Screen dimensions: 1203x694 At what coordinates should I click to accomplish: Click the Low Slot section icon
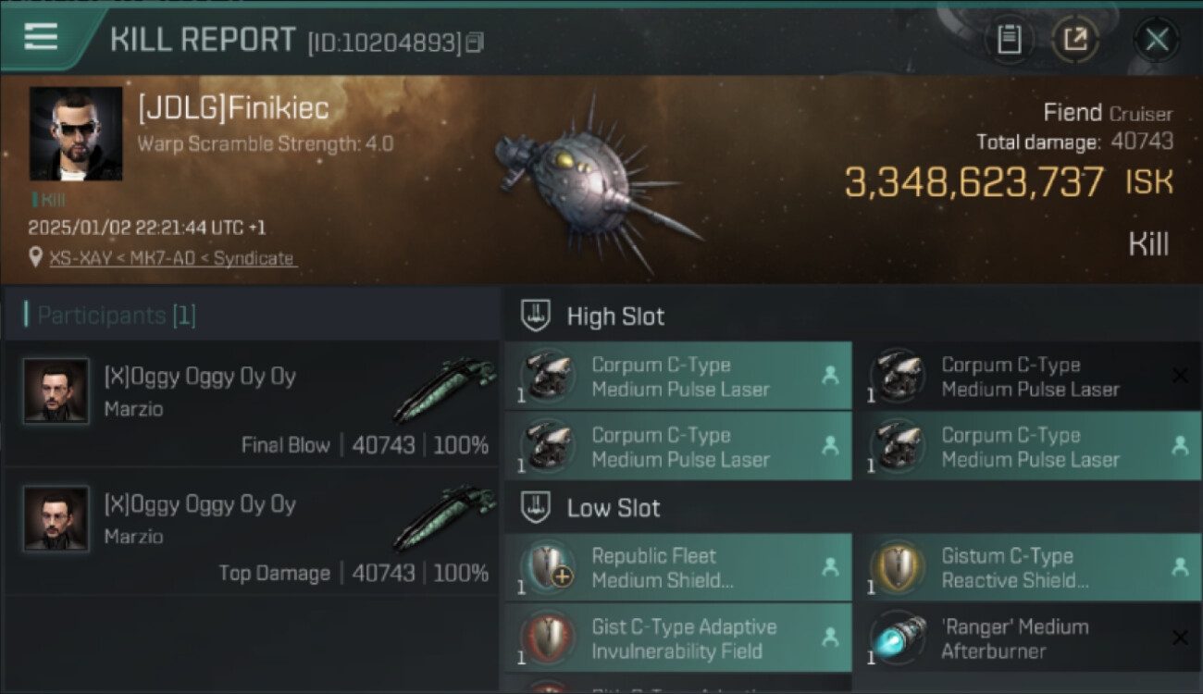(537, 507)
